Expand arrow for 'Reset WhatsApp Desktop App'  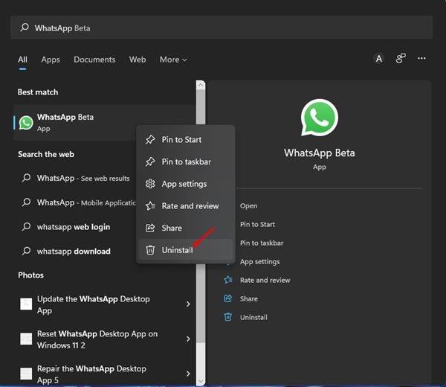point(188,339)
